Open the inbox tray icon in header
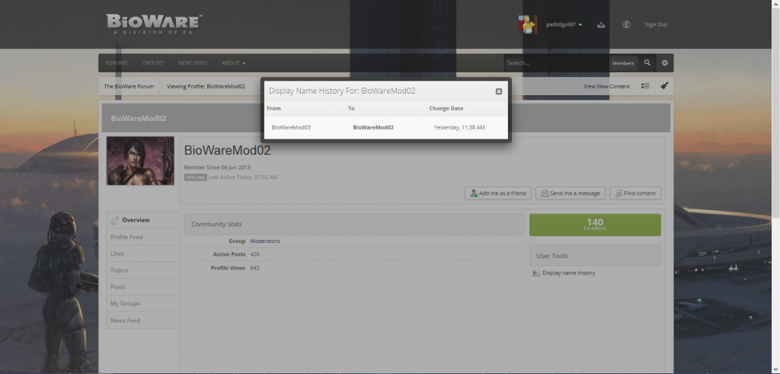 pos(601,24)
